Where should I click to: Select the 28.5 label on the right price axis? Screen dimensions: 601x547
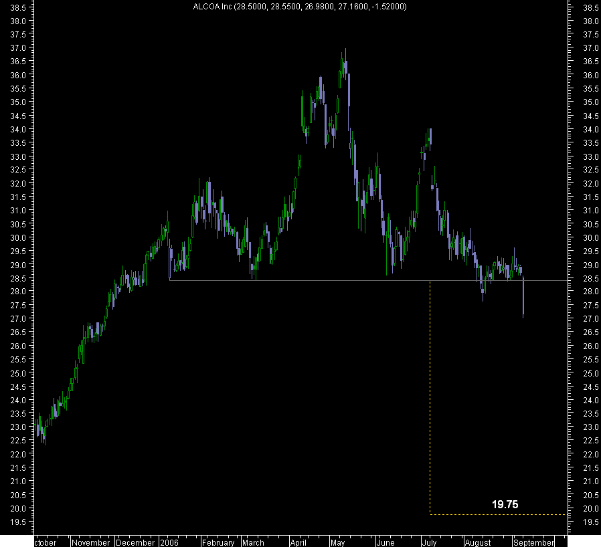click(x=591, y=278)
